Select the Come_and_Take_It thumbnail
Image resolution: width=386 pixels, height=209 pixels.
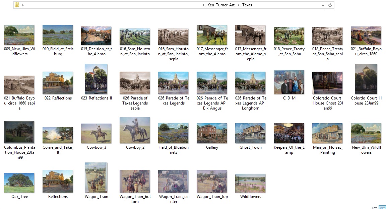58,135
